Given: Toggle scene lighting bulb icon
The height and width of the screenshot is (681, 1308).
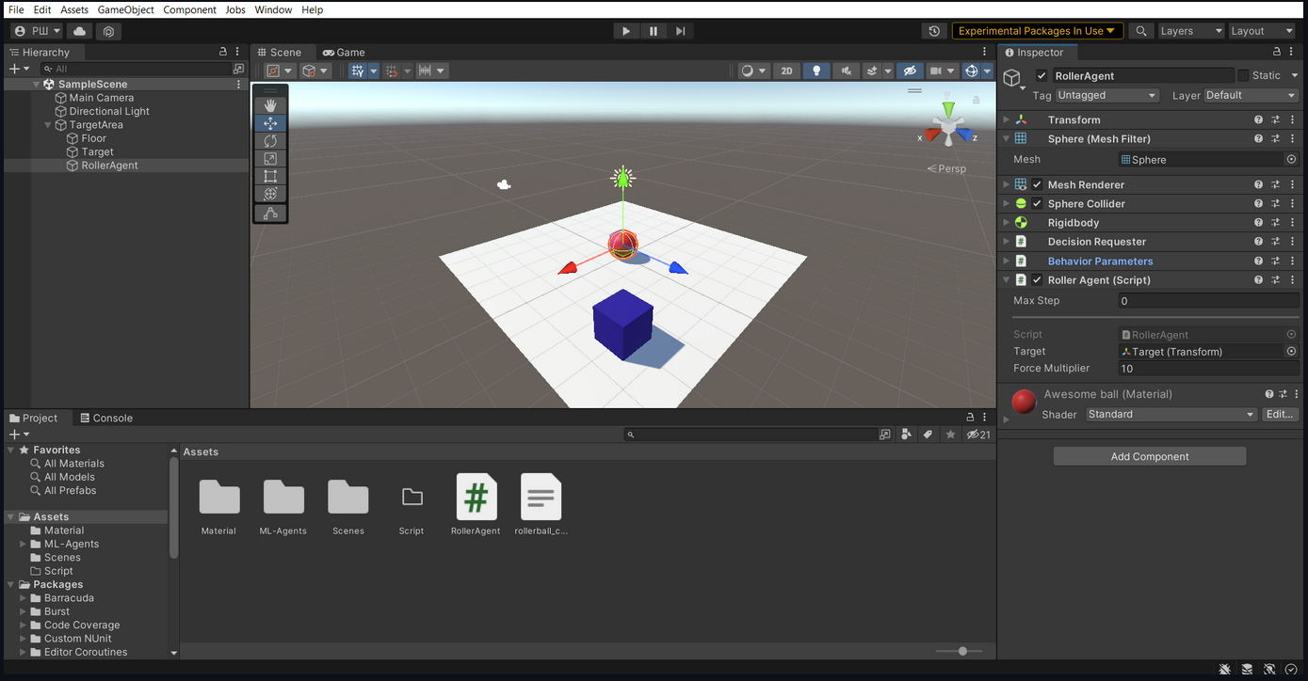Looking at the screenshot, I should [816, 71].
